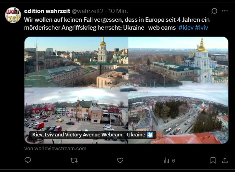Viewport: 235px width, 172px height.
Task: Open the edition wahrzeit display name
Action: [x=47, y=11]
